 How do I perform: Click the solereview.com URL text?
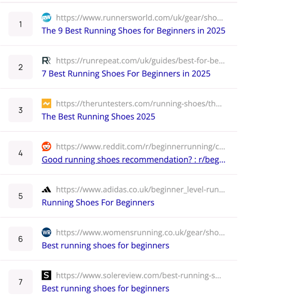(x=138, y=276)
